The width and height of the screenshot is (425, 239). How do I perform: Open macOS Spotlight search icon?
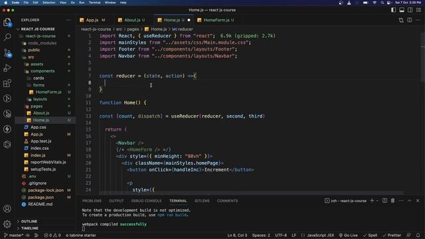pos(382,3)
